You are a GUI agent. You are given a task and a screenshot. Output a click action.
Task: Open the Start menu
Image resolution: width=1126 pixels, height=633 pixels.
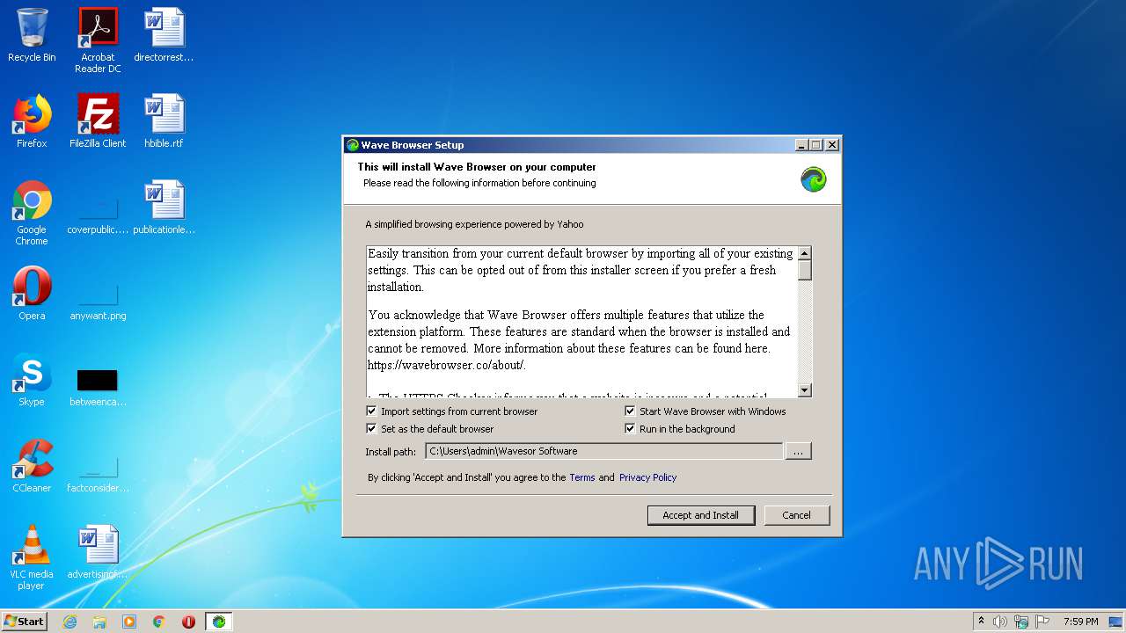click(24, 622)
